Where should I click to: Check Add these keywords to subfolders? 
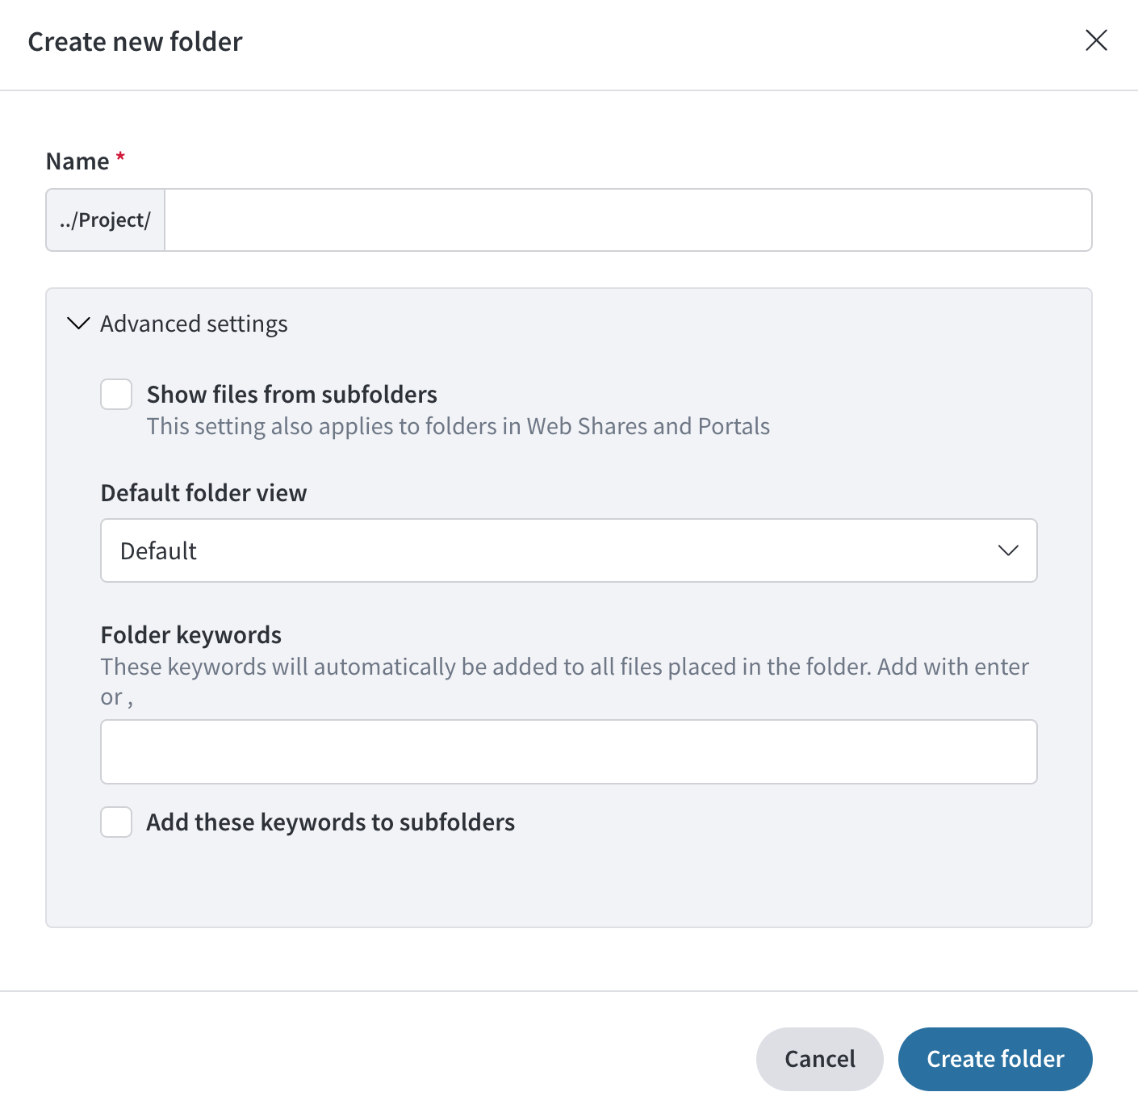pos(116,822)
